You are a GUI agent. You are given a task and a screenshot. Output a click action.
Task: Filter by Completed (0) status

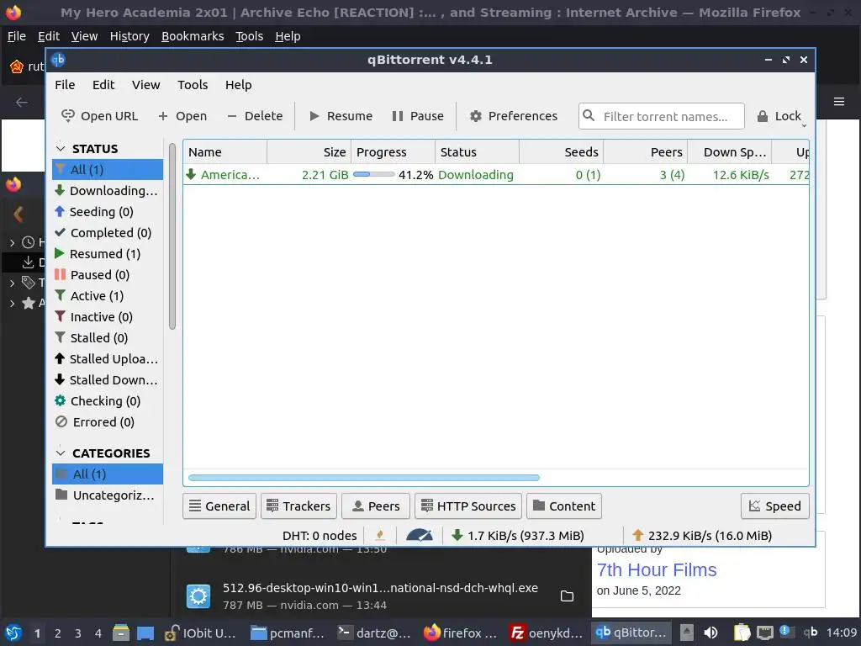[x=108, y=233]
